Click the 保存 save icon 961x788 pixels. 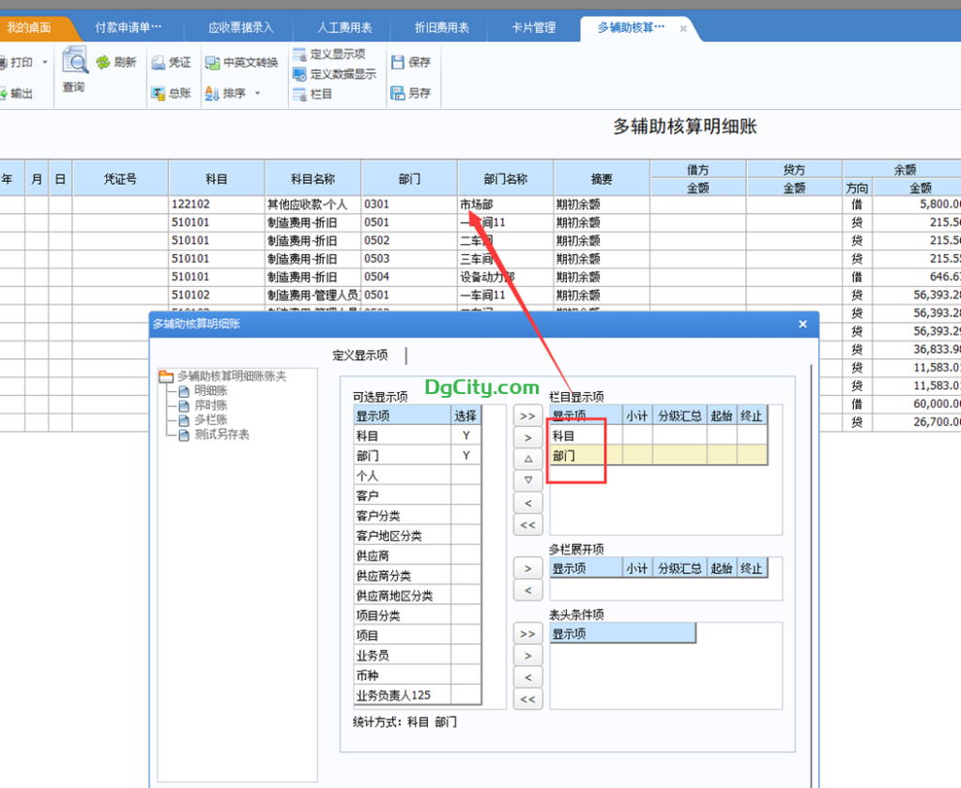397,63
